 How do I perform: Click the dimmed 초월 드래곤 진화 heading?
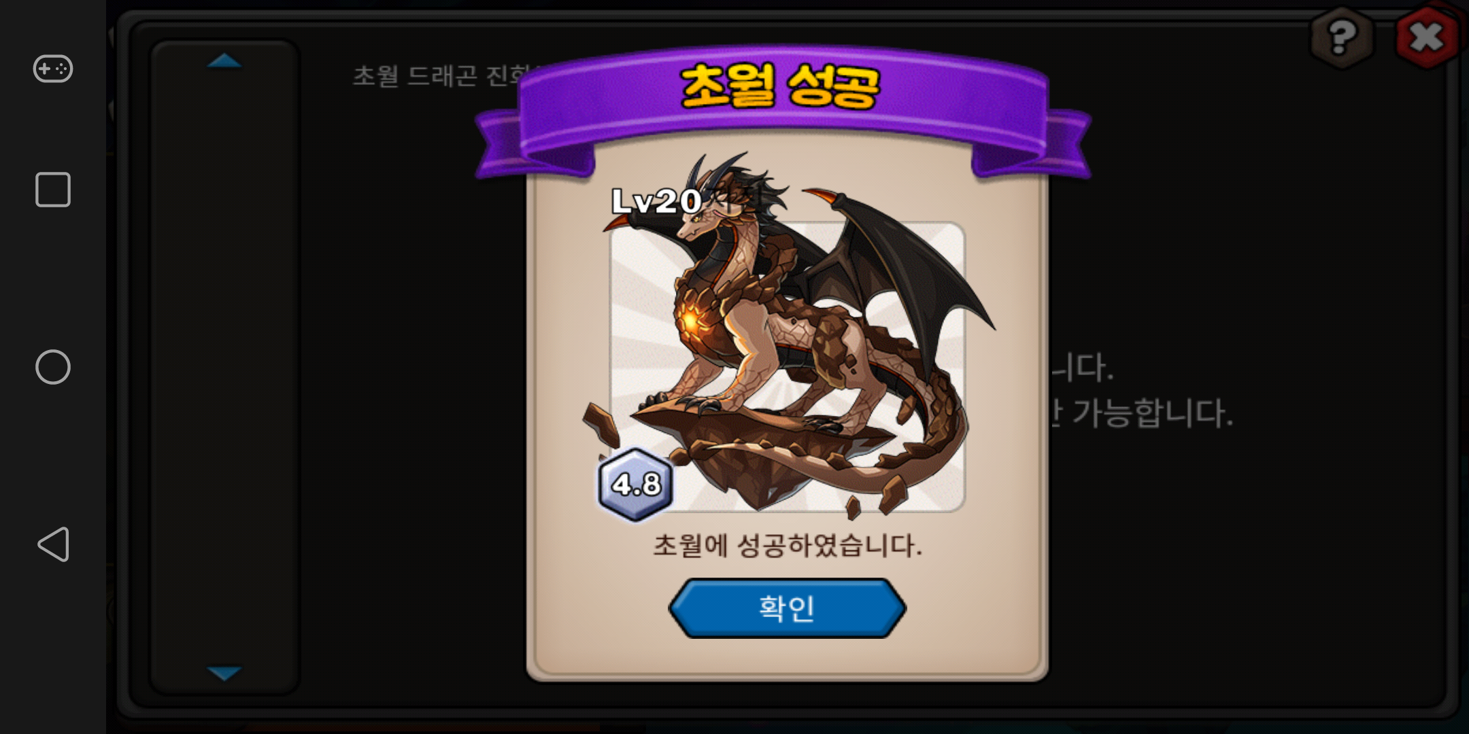pos(442,75)
